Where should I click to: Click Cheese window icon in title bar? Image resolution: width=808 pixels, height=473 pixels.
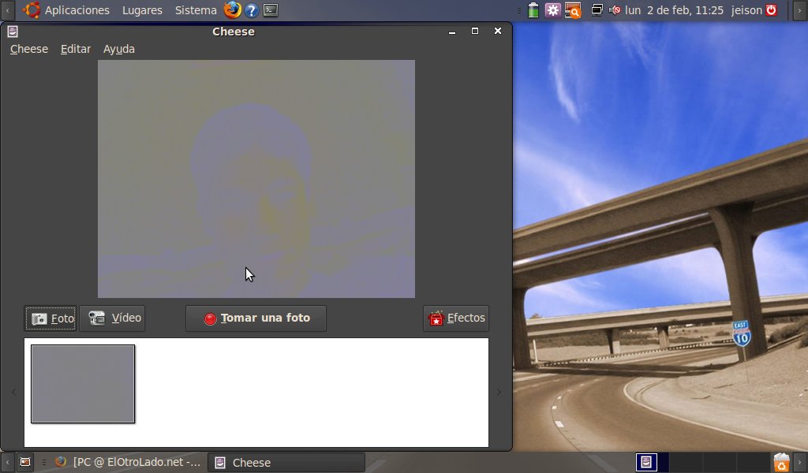[13, 32]
